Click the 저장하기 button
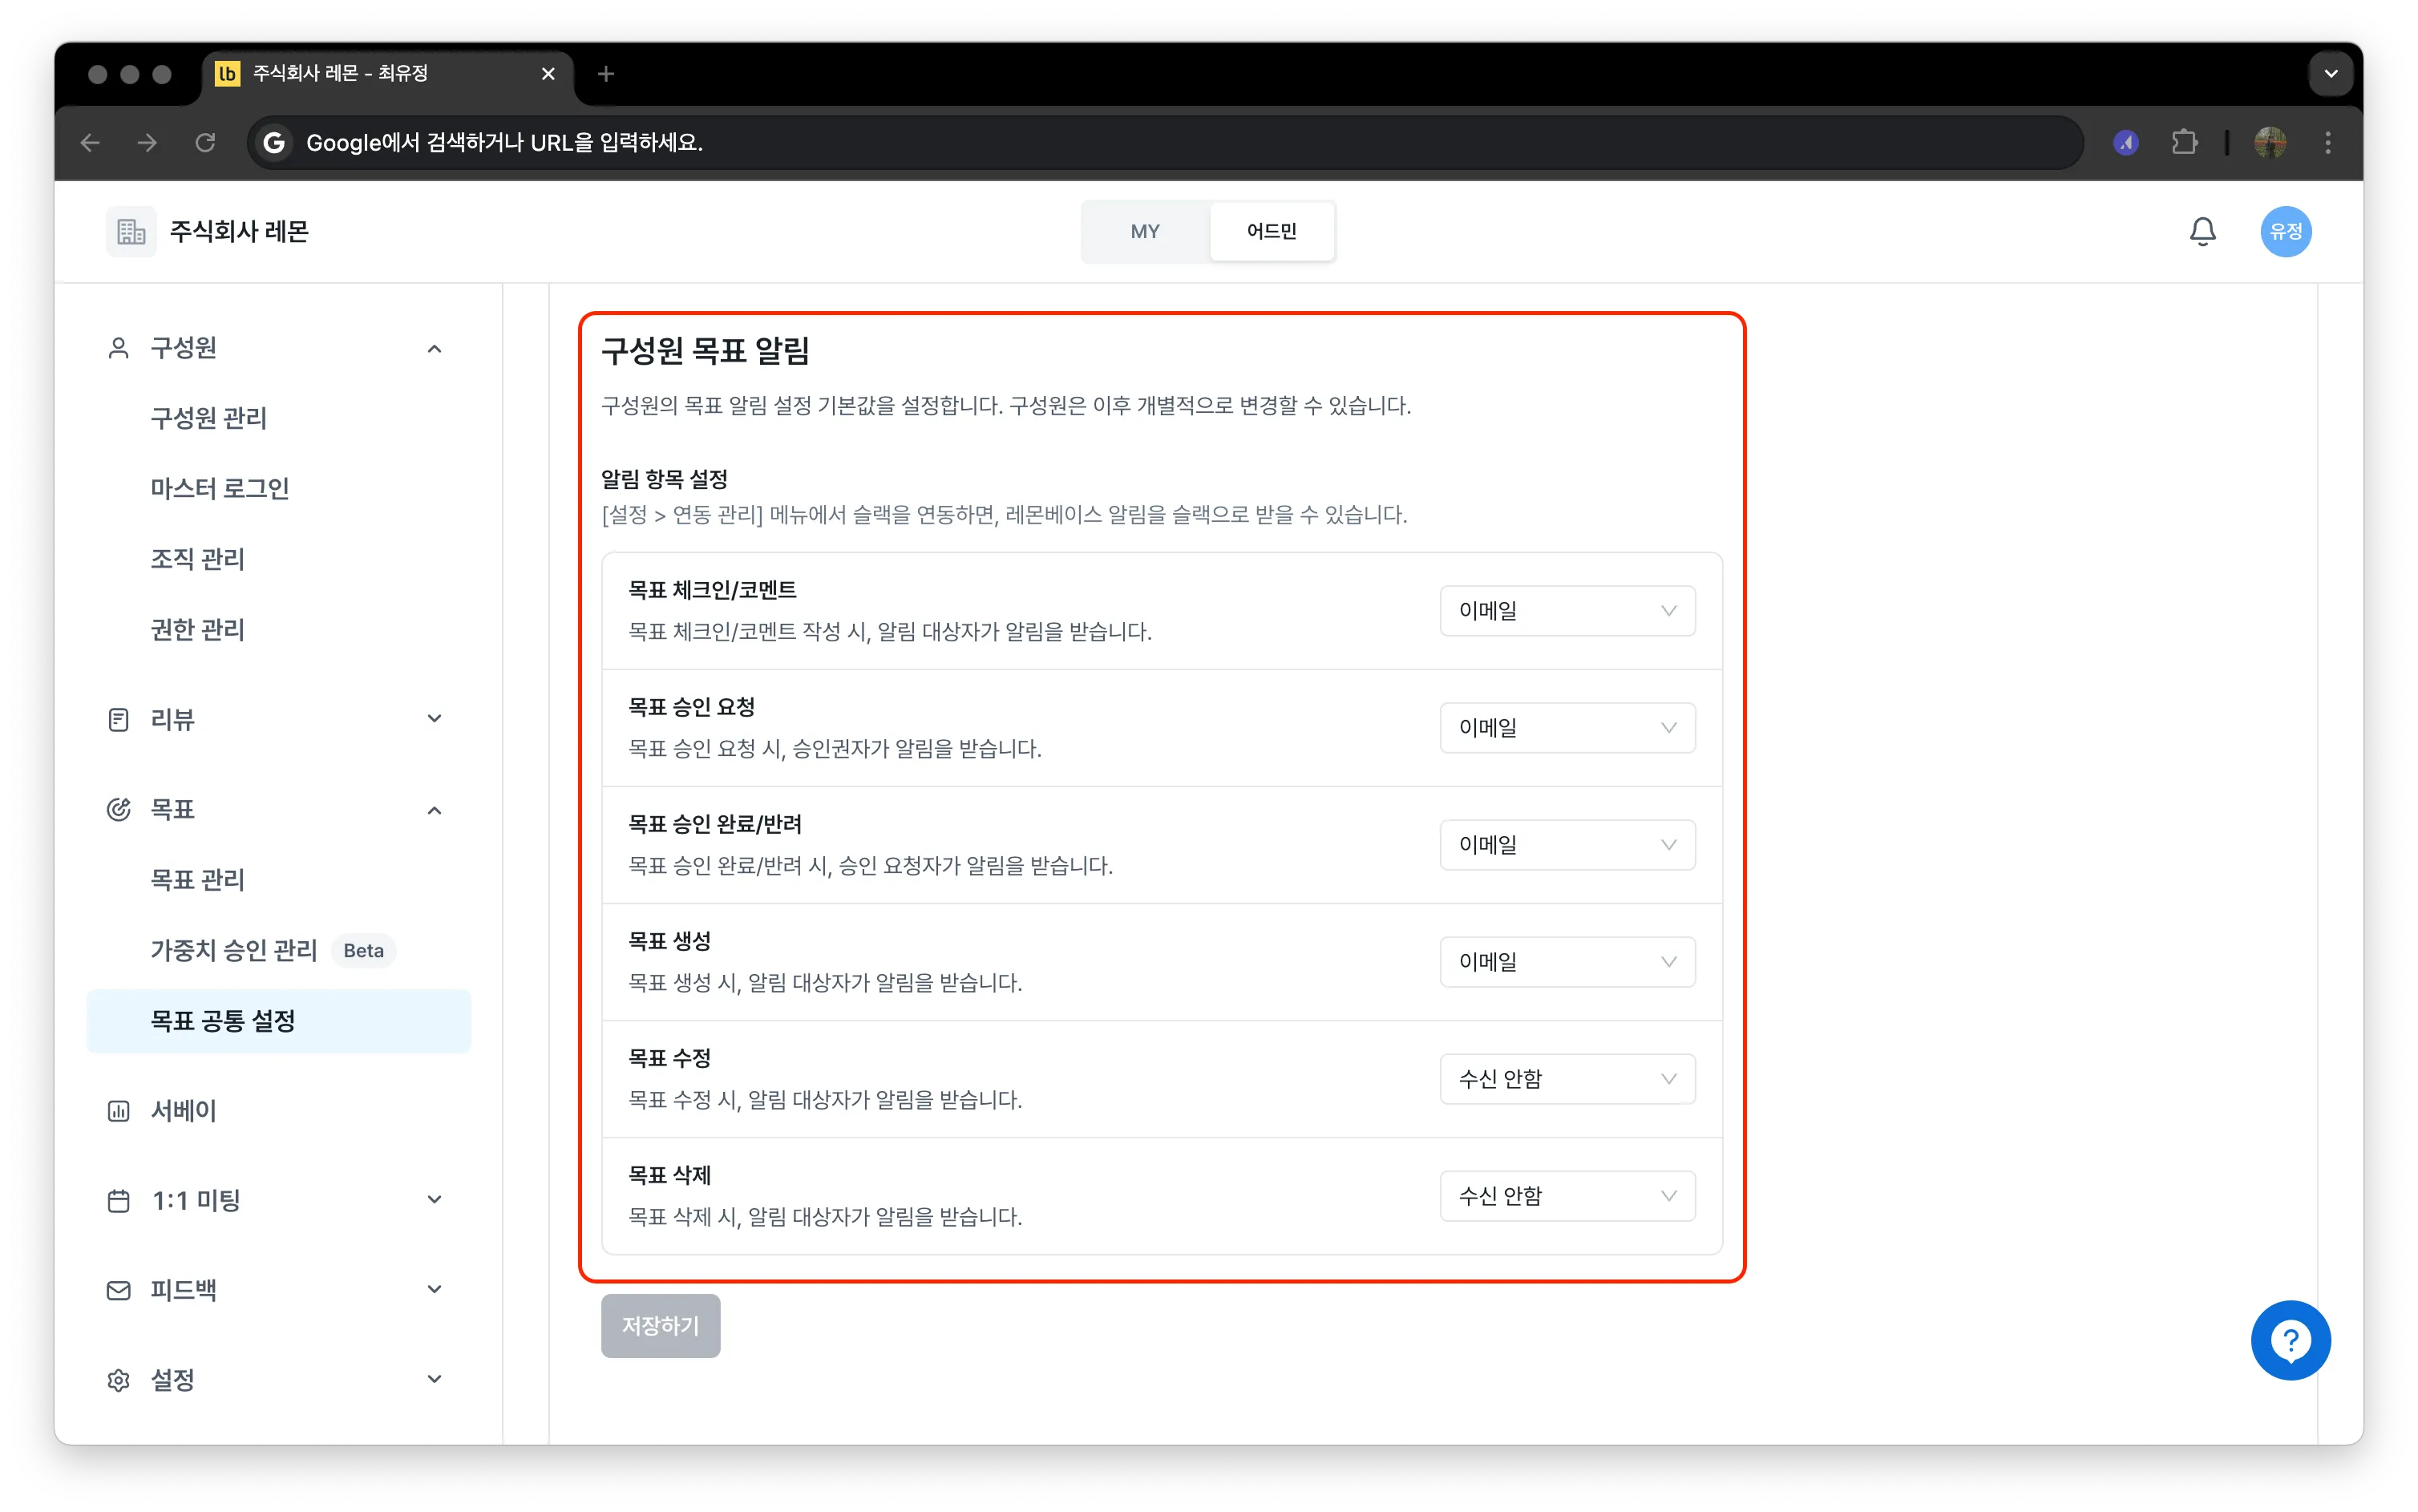2418x1512 pixels. tap(660, 1325)
